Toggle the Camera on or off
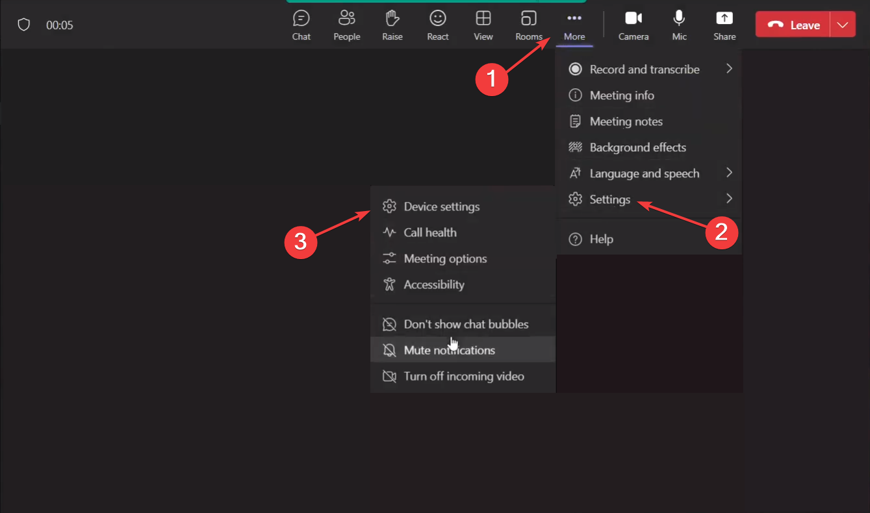The width and height of the screenshot is (870, 513). (x=633, y=25)
